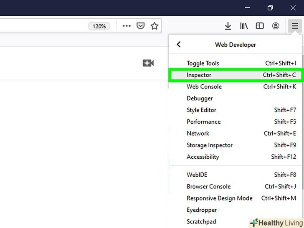Click the video camera plus icon
Screen dimensions: 304x228
click(148, 63)
